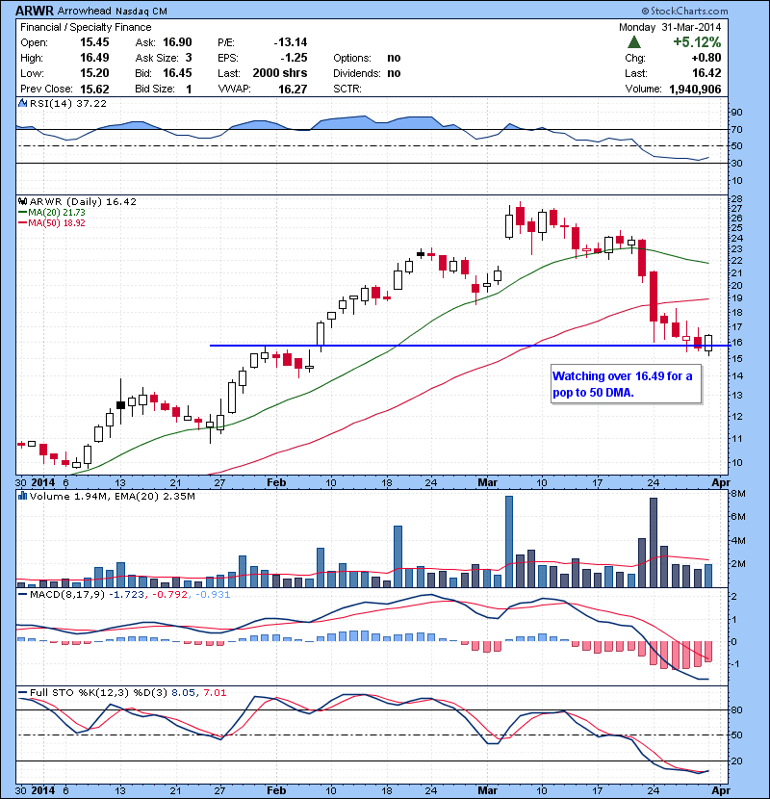Click the EPS value '-1.25'
Image resolution: width=770 pixels, height=799 pixels.
point(294,58)
